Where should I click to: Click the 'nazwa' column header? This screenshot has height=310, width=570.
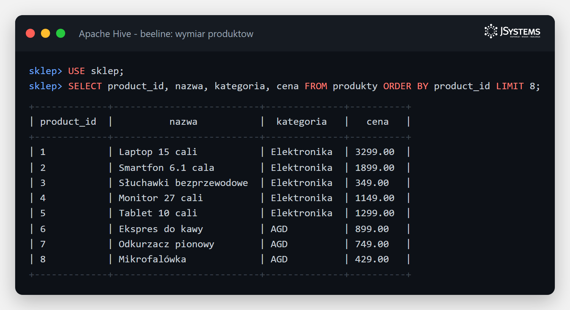tap(183, 122)
